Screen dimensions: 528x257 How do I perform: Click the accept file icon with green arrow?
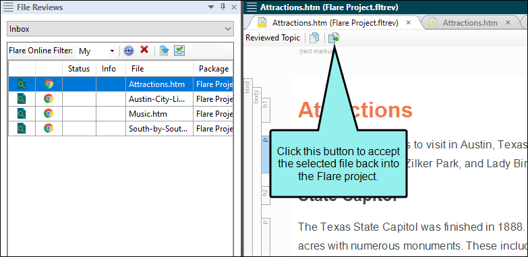click(x=334, y=38)
